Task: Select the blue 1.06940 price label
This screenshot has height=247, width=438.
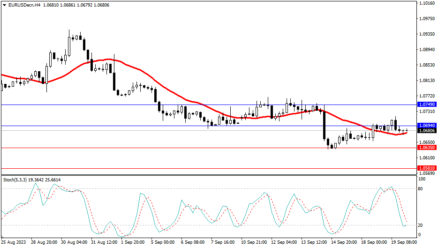Action: 426,126
